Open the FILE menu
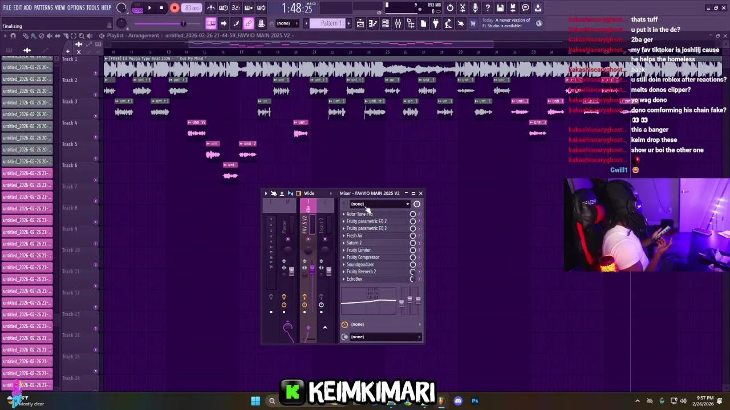Viewport: 730px width, 410px height. pyautogui.click(x=7, y=8)
